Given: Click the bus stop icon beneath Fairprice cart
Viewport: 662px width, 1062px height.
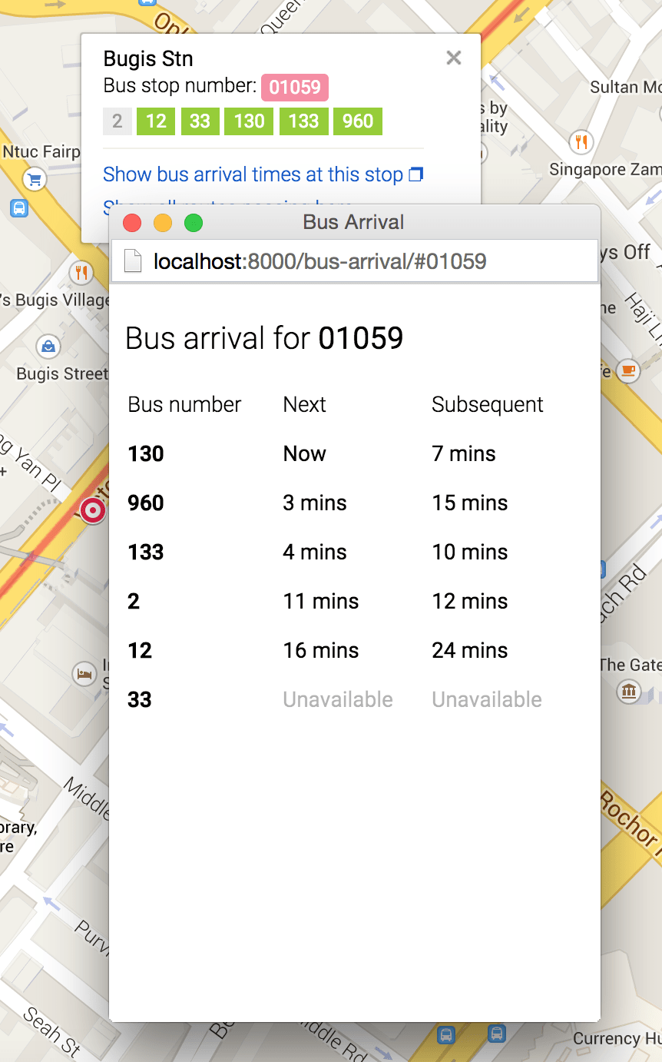Looking at the screenshot, I should 19,207.
